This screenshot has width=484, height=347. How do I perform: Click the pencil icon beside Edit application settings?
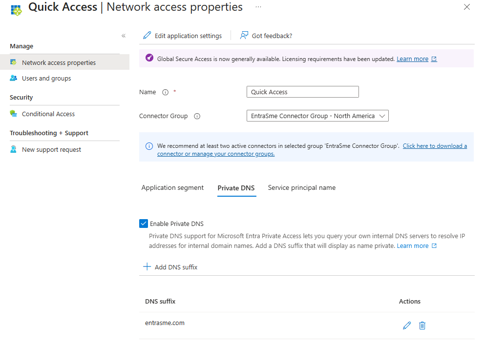[x=147, y=36]
